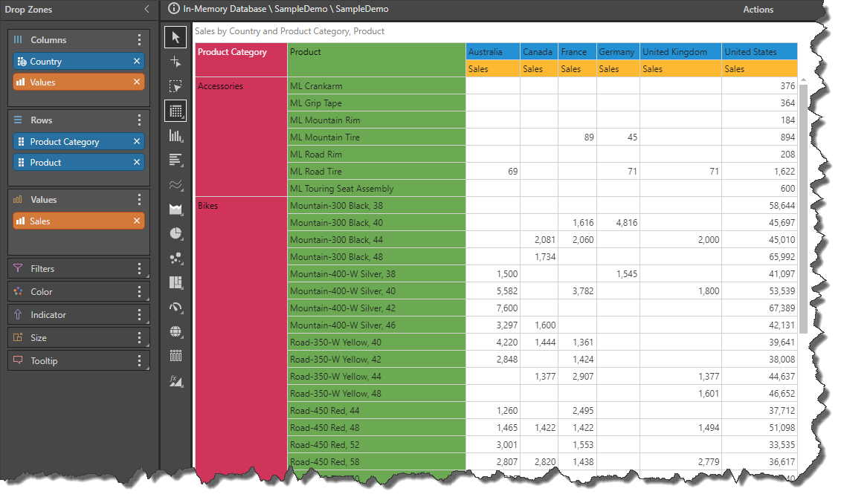Collapse the Drop Zones panel

click(146, 10)
